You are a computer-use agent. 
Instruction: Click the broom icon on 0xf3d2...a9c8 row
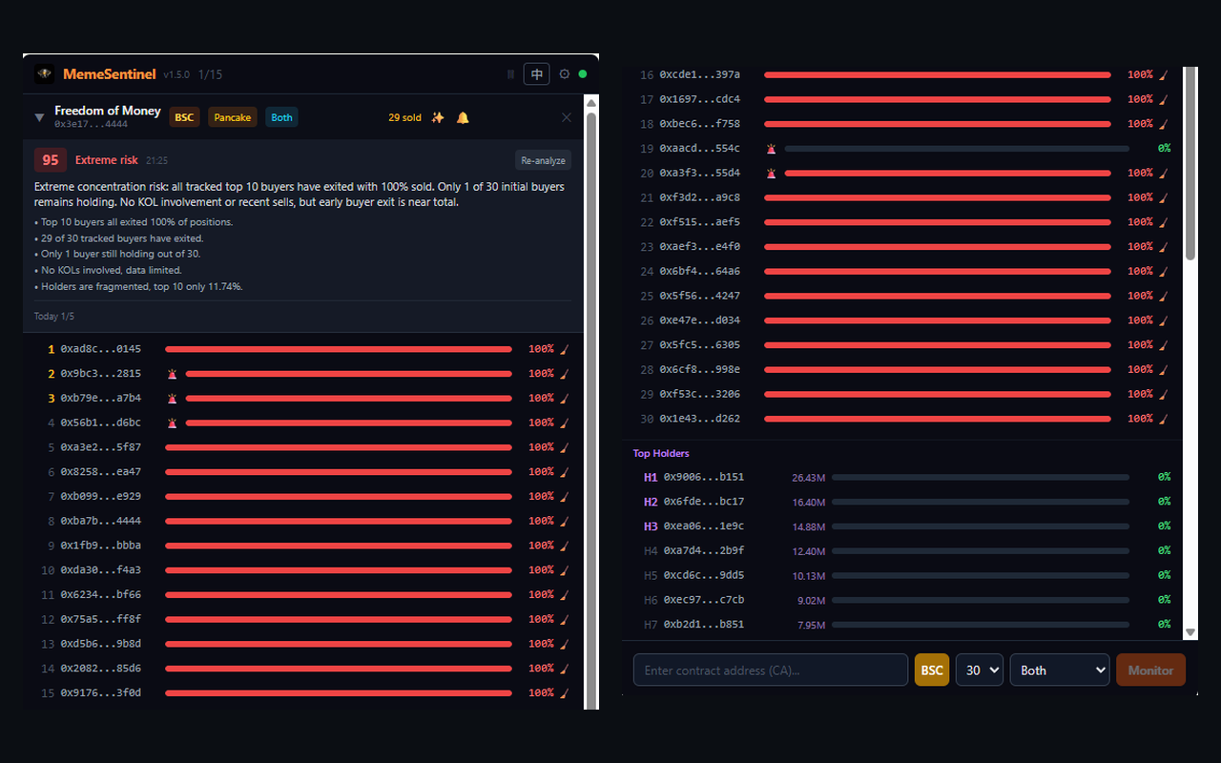(1163, 197)
